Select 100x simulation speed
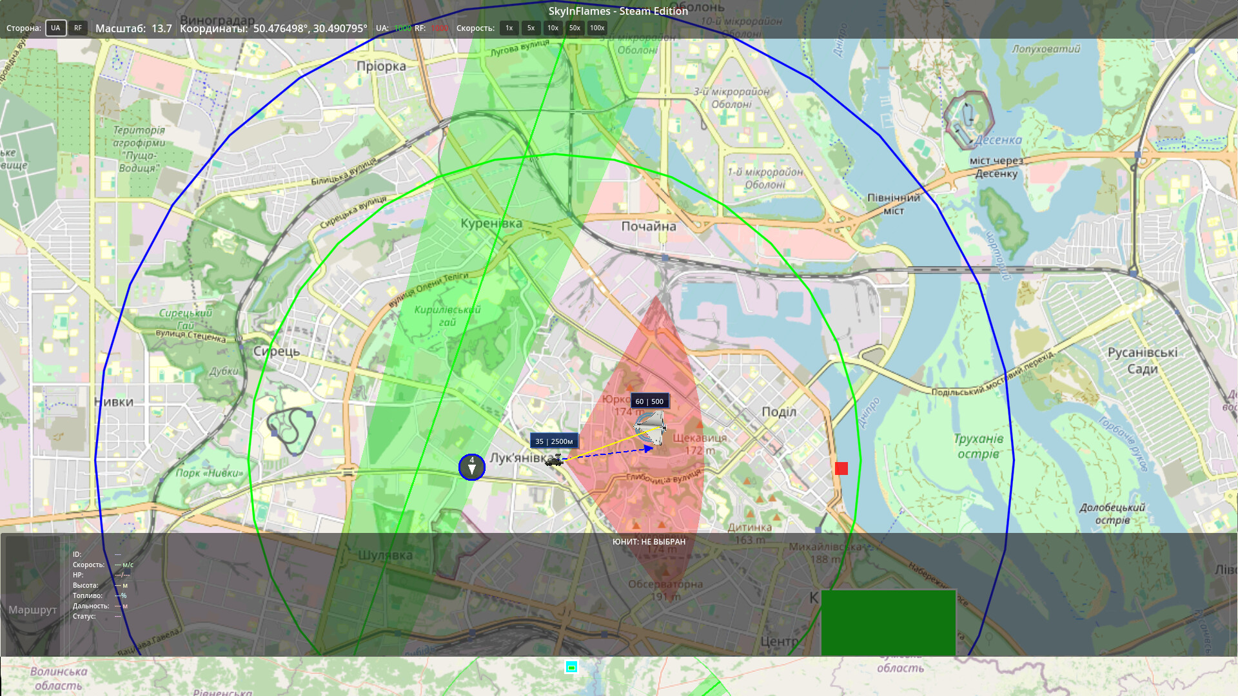Viewport: 1238px width, 696px height. 597,28
